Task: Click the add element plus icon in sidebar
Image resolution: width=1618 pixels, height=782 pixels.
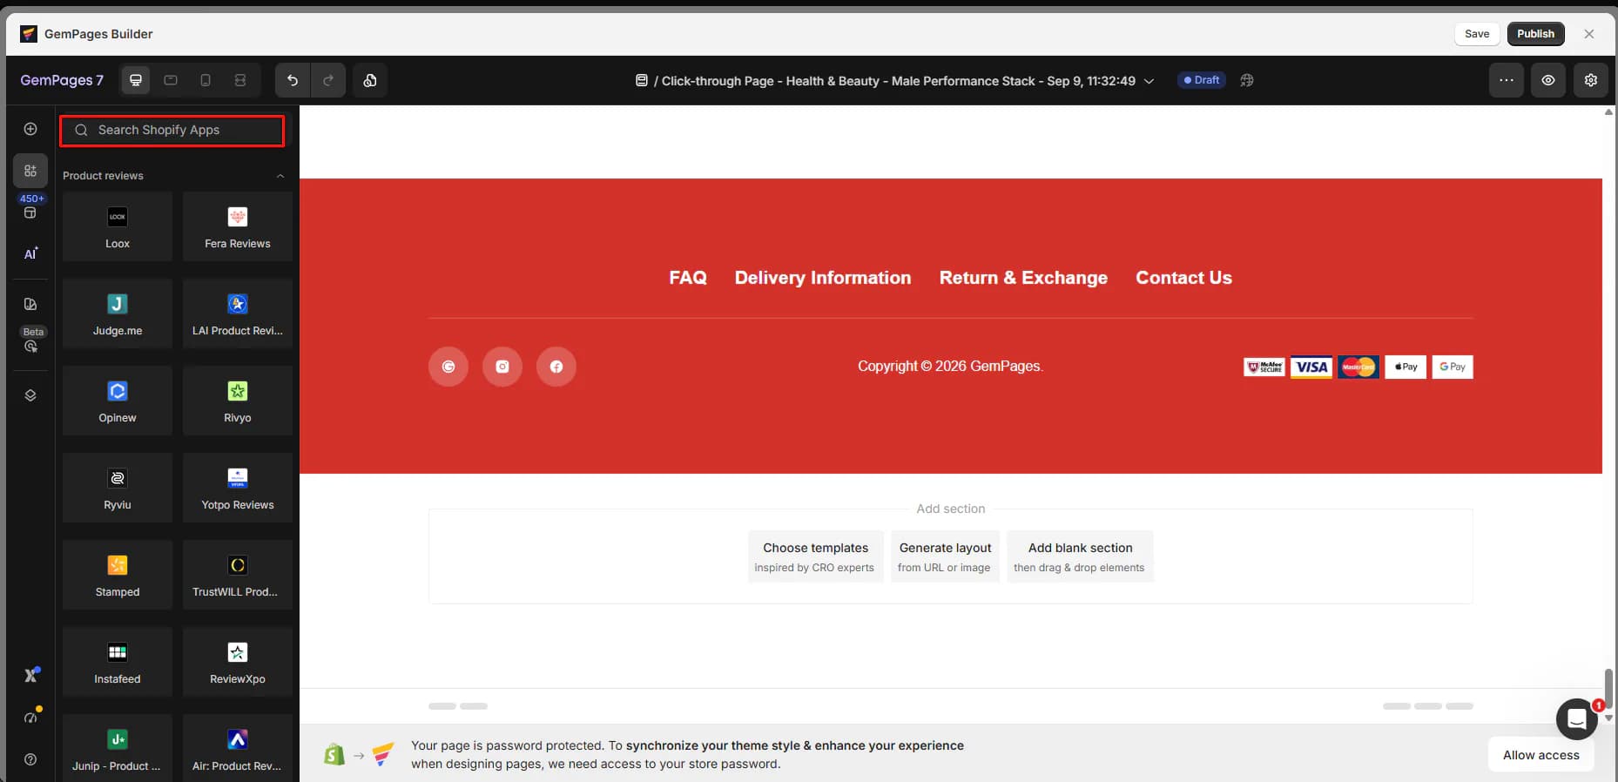Action: [x=30, y=129]
